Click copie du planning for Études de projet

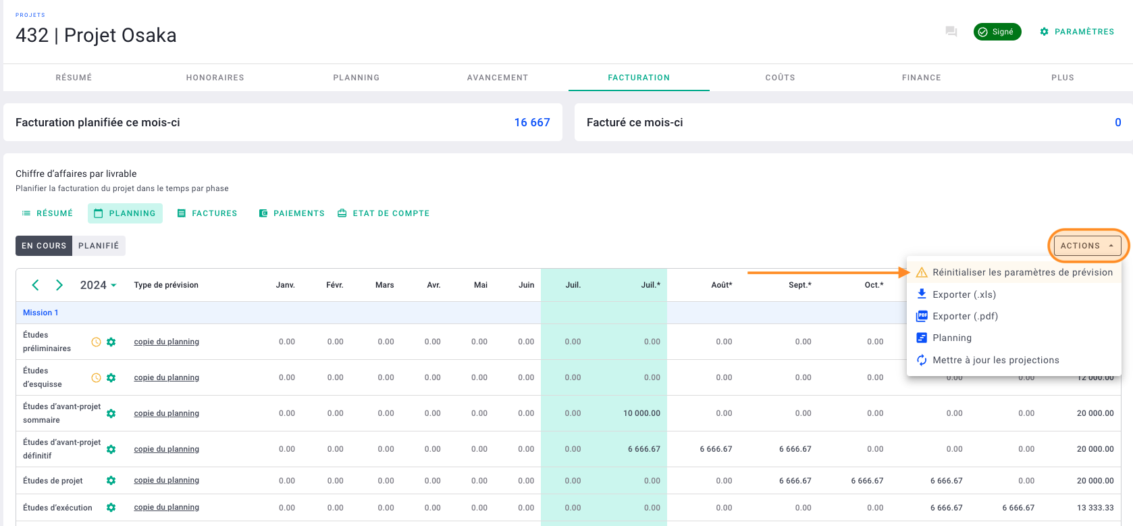(x=167, y=480)
